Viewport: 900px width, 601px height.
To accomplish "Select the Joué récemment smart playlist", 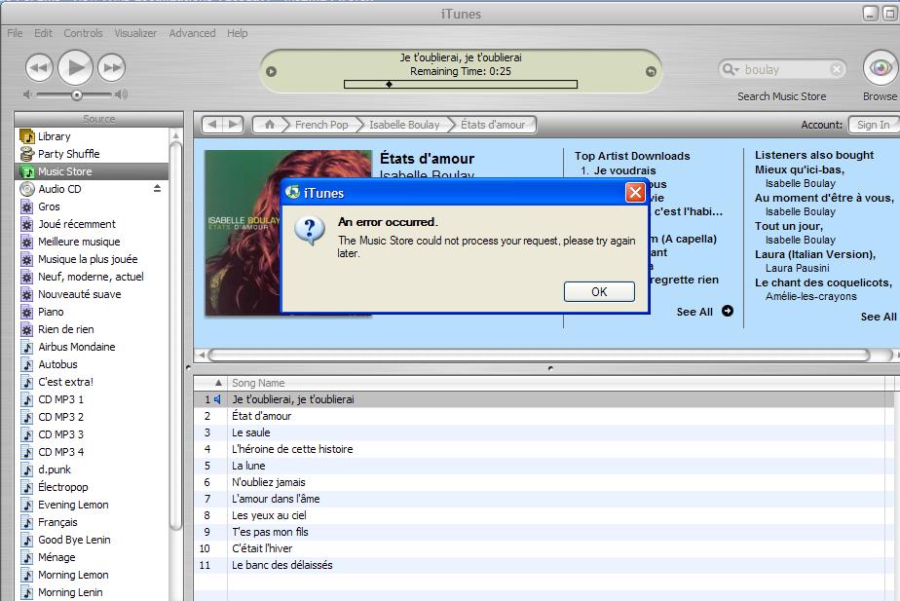I will pyautogui.click(x=92, y=224).
